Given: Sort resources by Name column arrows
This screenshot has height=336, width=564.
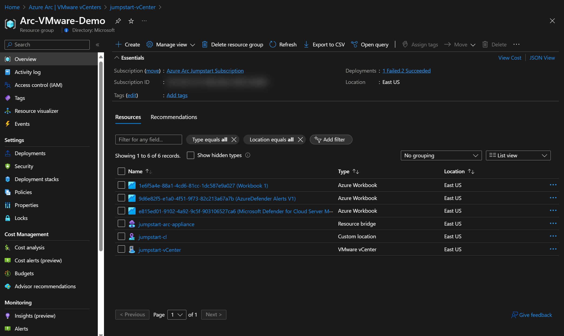Looking at the screenshot, I should click(x=149, y=171).
